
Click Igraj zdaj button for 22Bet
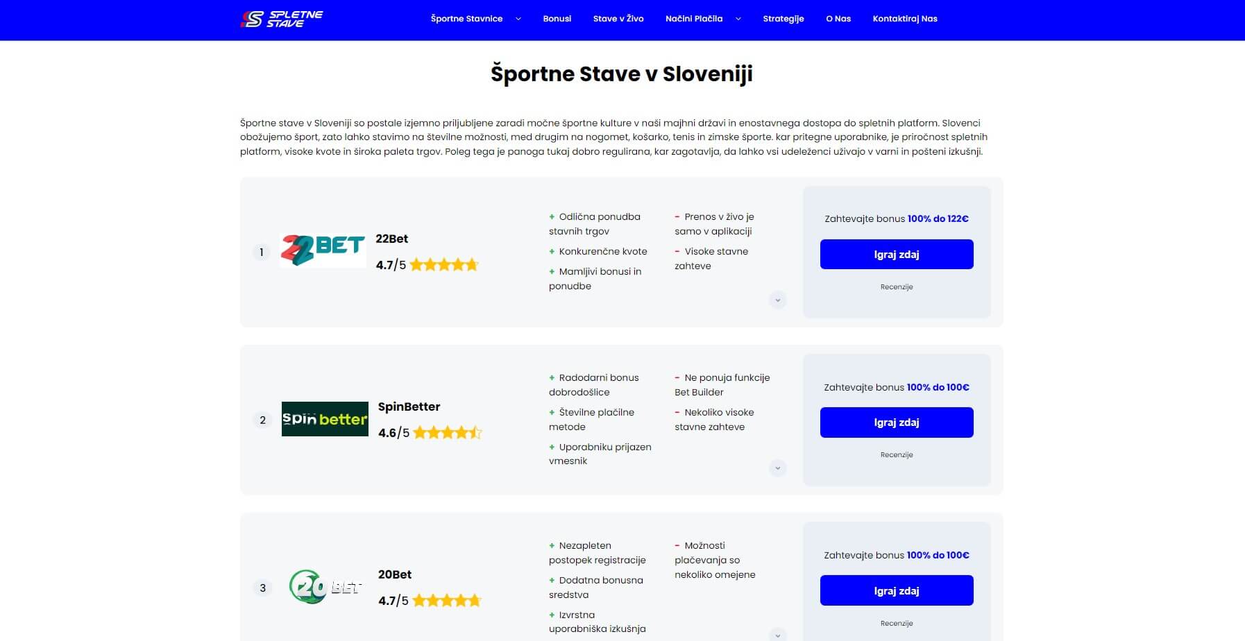(x=897, y=254)
